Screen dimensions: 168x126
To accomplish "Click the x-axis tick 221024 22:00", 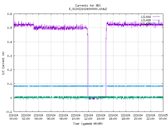I will click(150, 117).
